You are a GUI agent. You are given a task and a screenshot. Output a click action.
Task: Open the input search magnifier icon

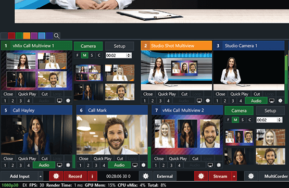pyautogui.click(x=57, y=36)
